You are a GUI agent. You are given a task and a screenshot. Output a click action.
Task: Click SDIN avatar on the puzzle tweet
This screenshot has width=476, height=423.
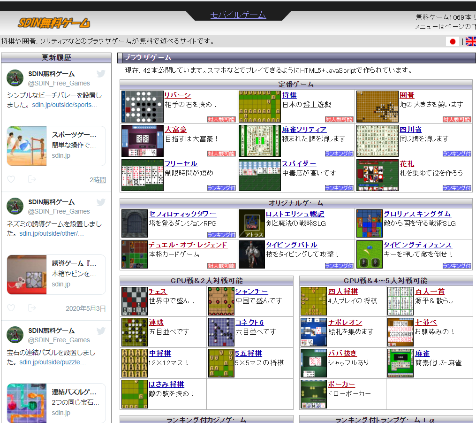coord(15,335)
